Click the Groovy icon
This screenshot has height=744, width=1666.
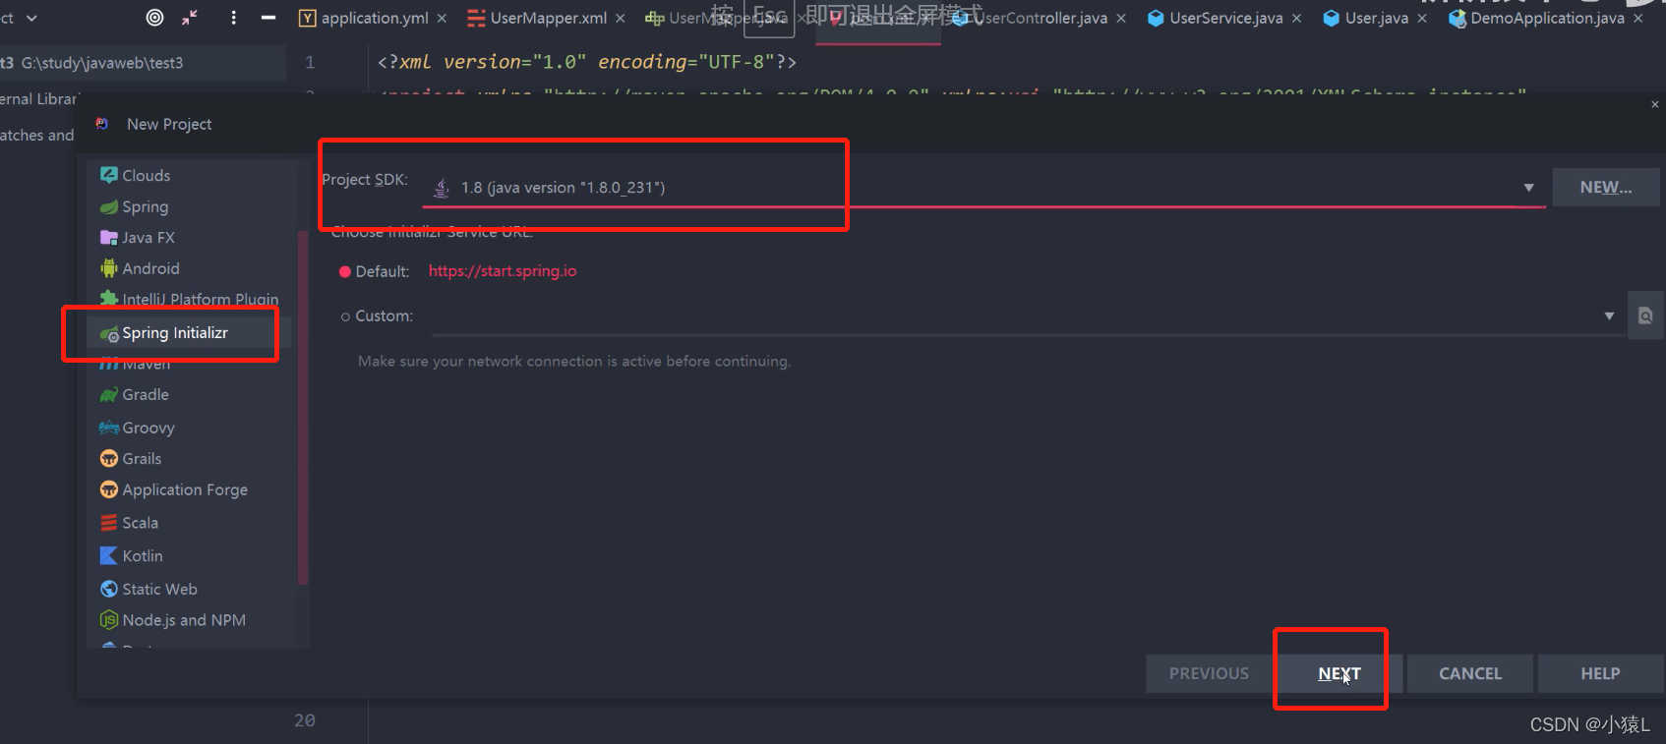pyautogui.click(x=109, y=428)
